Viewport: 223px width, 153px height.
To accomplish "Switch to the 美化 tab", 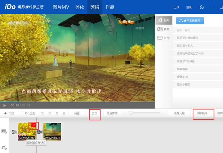I will coord(80,7).
